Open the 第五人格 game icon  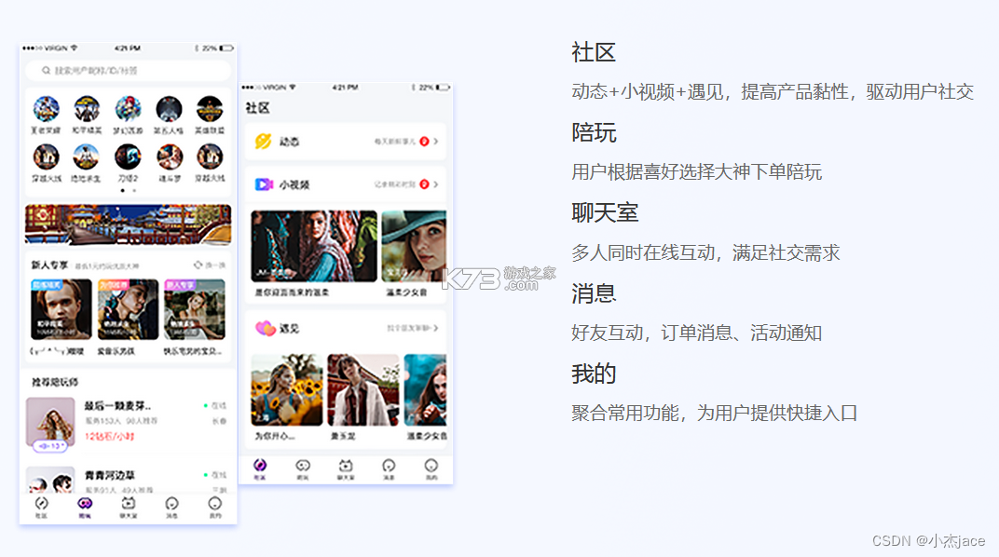169,109
